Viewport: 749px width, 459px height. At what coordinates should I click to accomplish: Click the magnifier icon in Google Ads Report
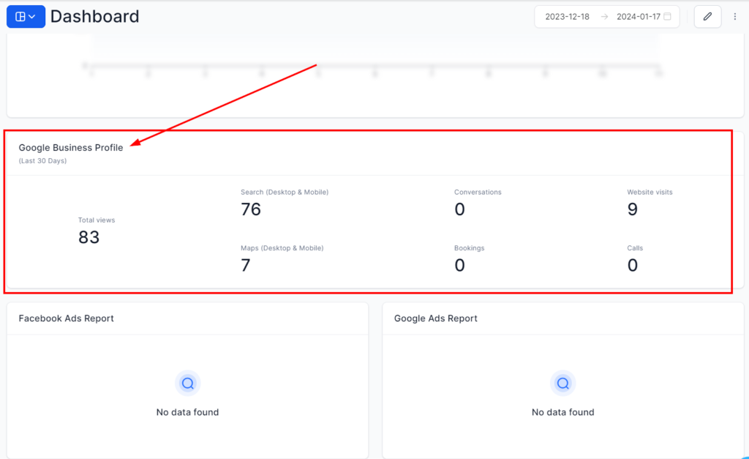click(x=563, y=383)
